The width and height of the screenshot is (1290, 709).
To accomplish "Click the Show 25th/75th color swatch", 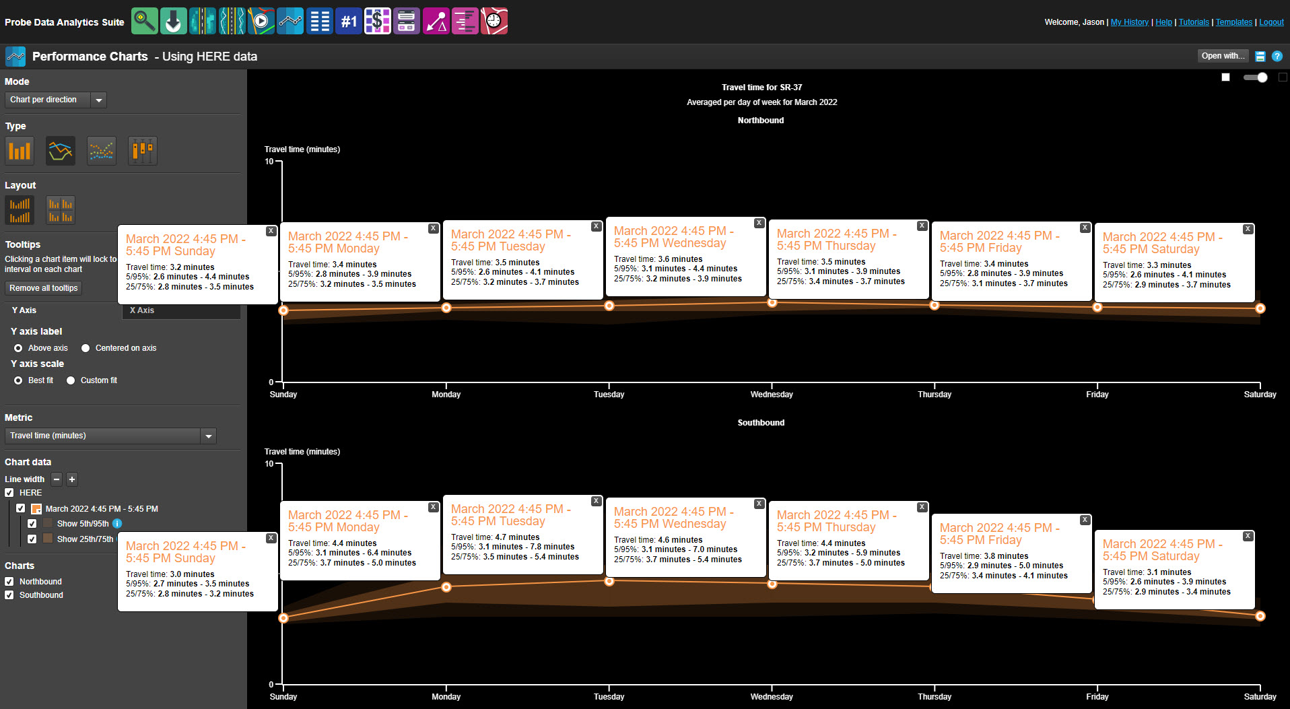I will 48,539.
